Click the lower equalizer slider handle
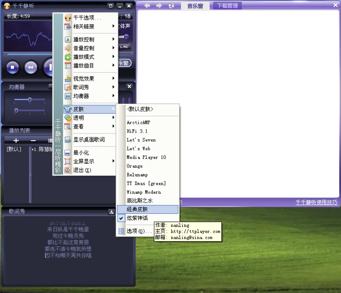The width and height of the screenshot is (341, 293). click(x=16, y=110)
